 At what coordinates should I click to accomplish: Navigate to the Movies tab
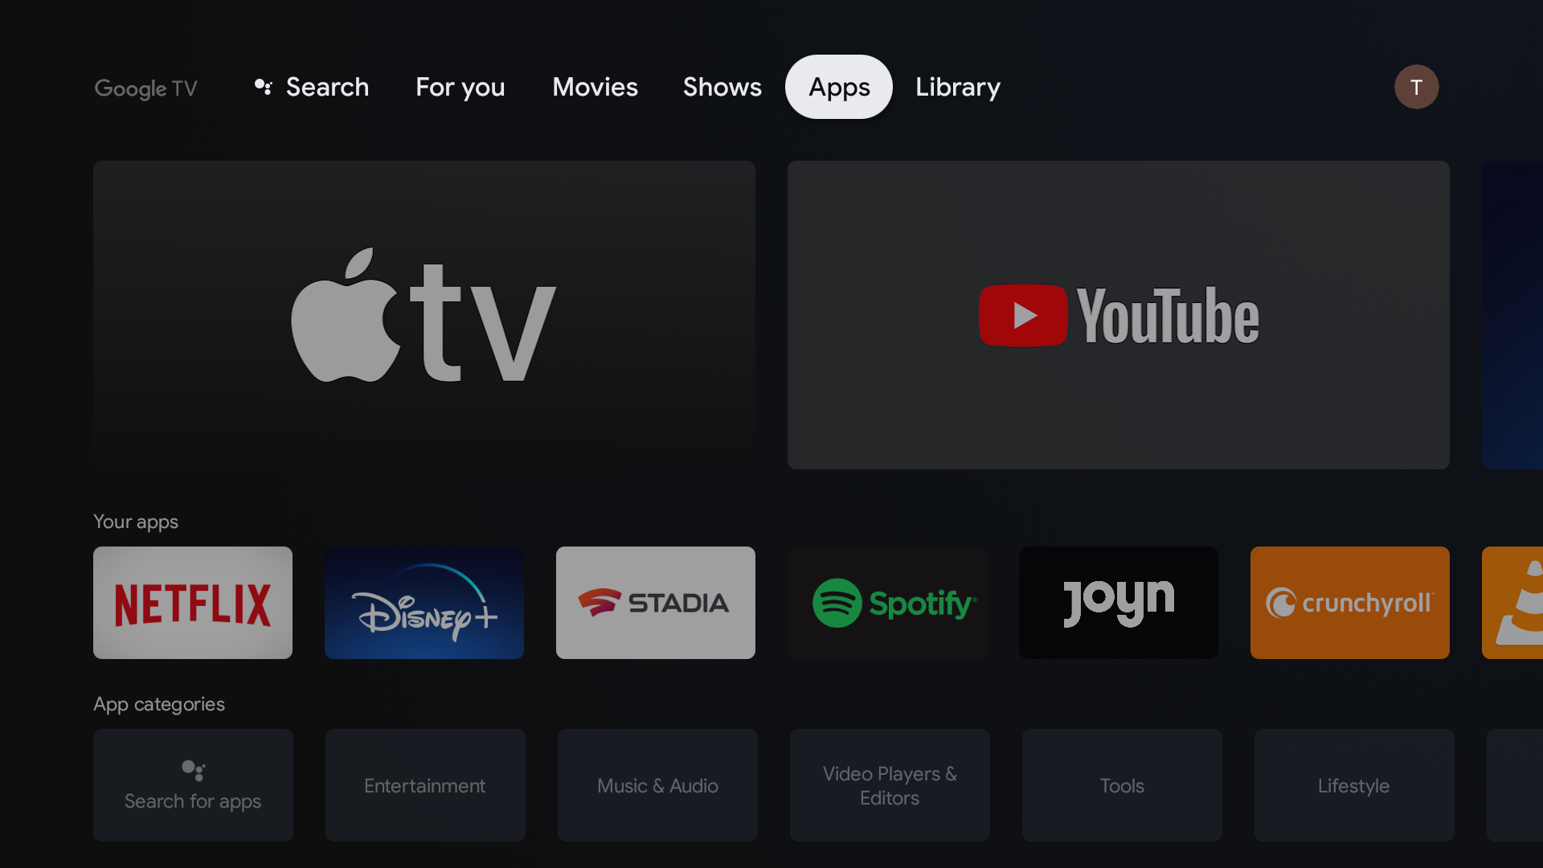click(x=595, y=86)
